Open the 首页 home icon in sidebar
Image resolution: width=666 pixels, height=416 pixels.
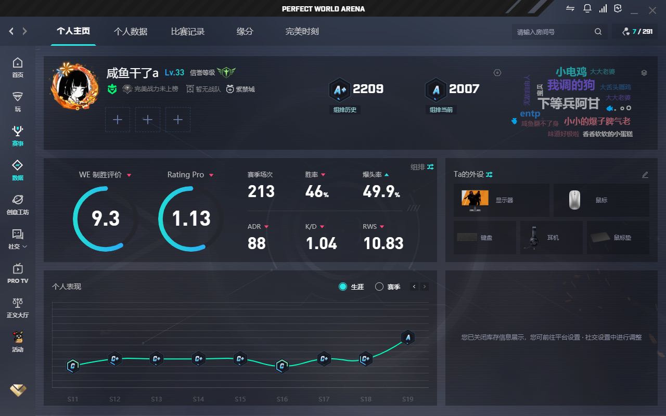point(18,67)
